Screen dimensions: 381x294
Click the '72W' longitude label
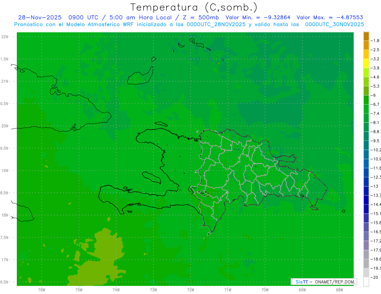click(190, 290)
